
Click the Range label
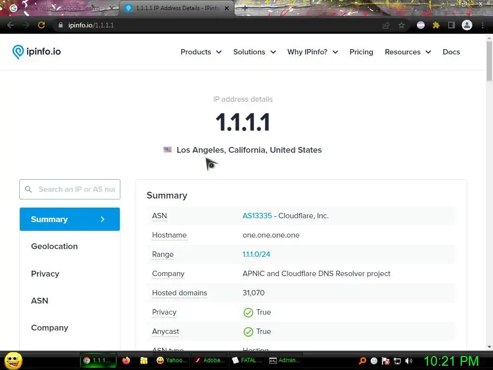163,254
